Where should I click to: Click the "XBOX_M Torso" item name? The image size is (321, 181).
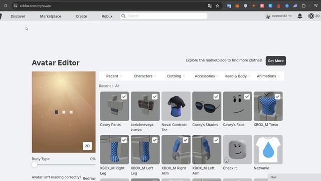click(x=266, y=125)
